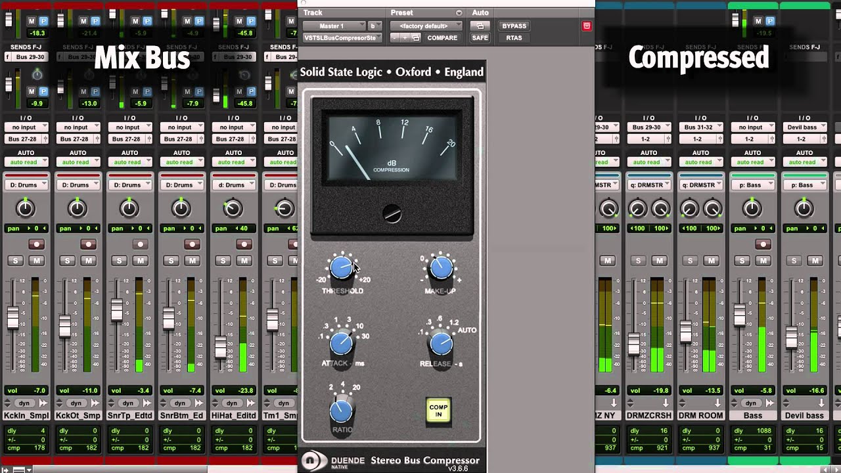Record-arm the SnrTp_Edtd track
841x473 pixels.
(x=140, y=244)
